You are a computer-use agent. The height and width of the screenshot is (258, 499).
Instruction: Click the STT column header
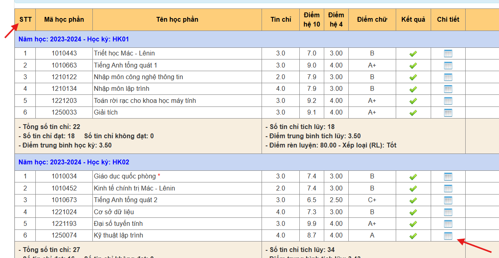(x=25, y=19)
